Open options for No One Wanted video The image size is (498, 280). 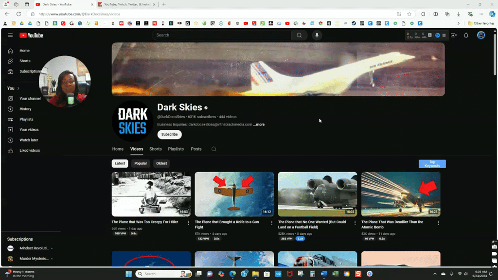tap(355, 223)
